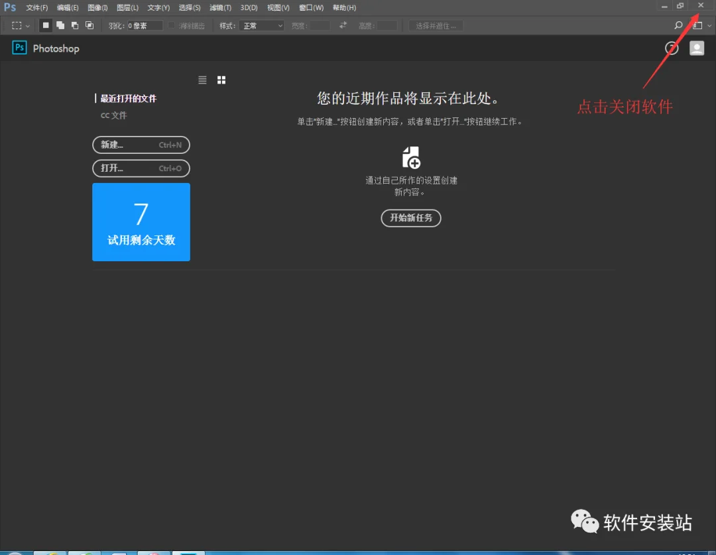This screenshot has width=716, height=555.
Task: Minimize the Photoshop window
Action: (x=664, y=6)
